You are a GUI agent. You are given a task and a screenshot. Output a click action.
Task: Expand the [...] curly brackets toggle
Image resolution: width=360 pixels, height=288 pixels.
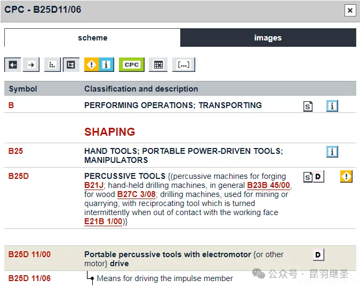(183, 64)
